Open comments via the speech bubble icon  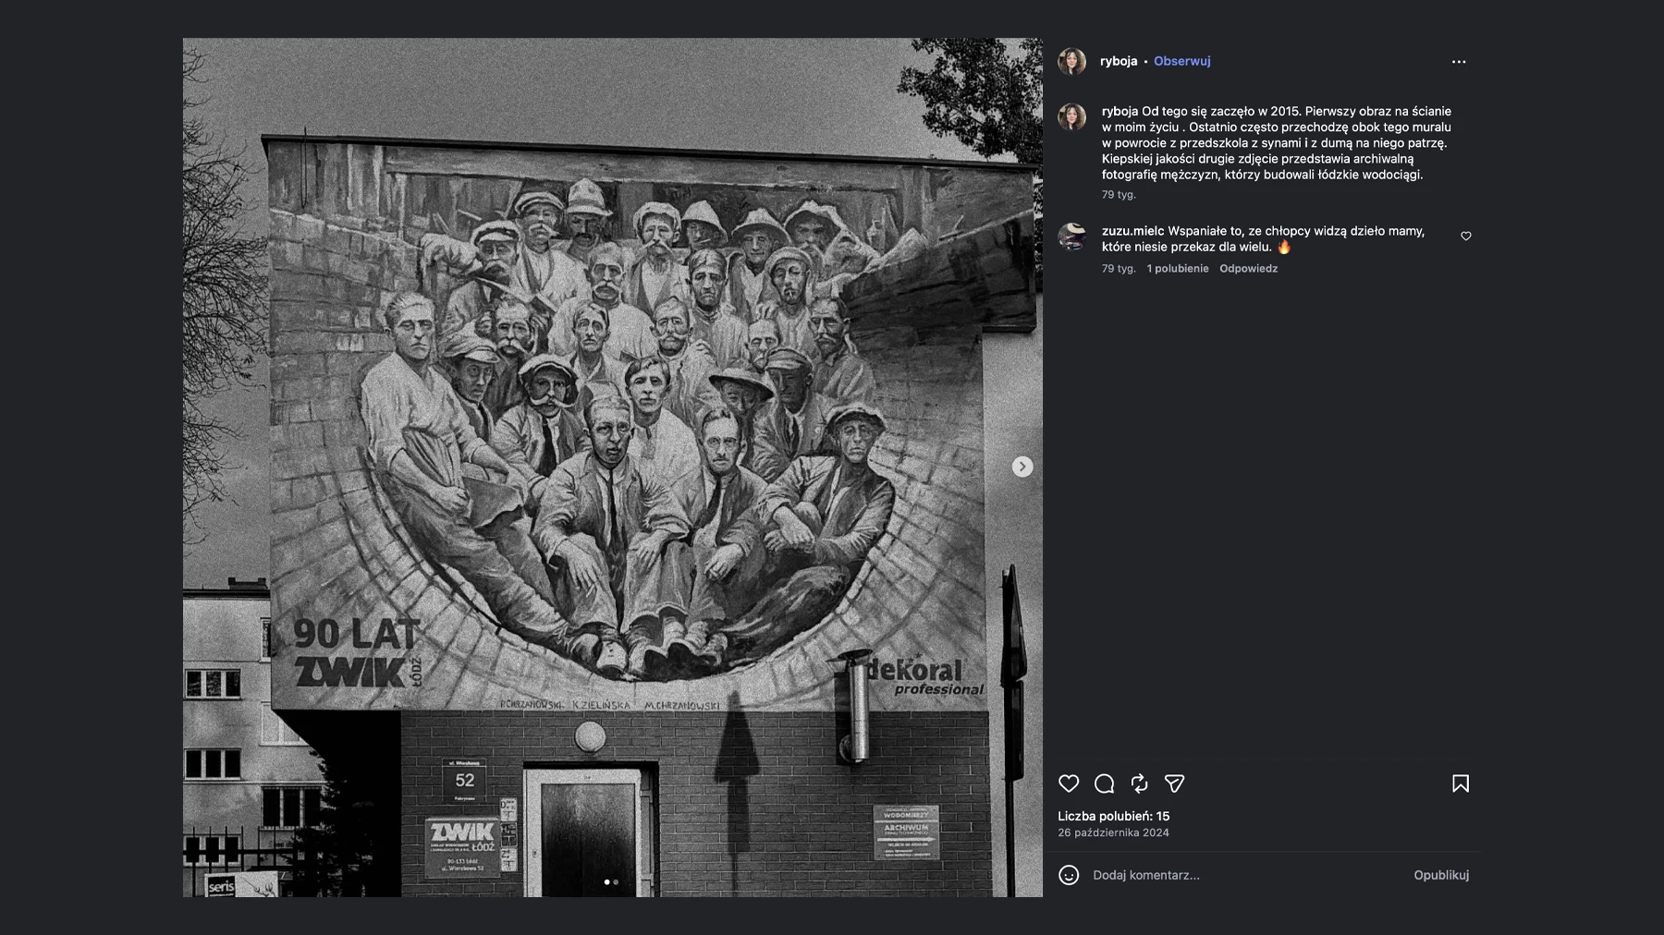1104,783
